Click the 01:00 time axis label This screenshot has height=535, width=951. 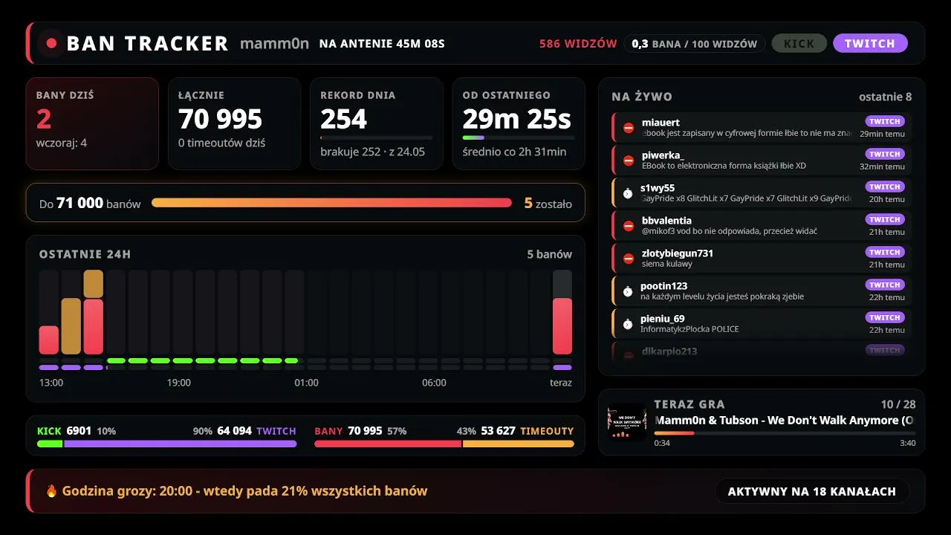pos(307,383)
